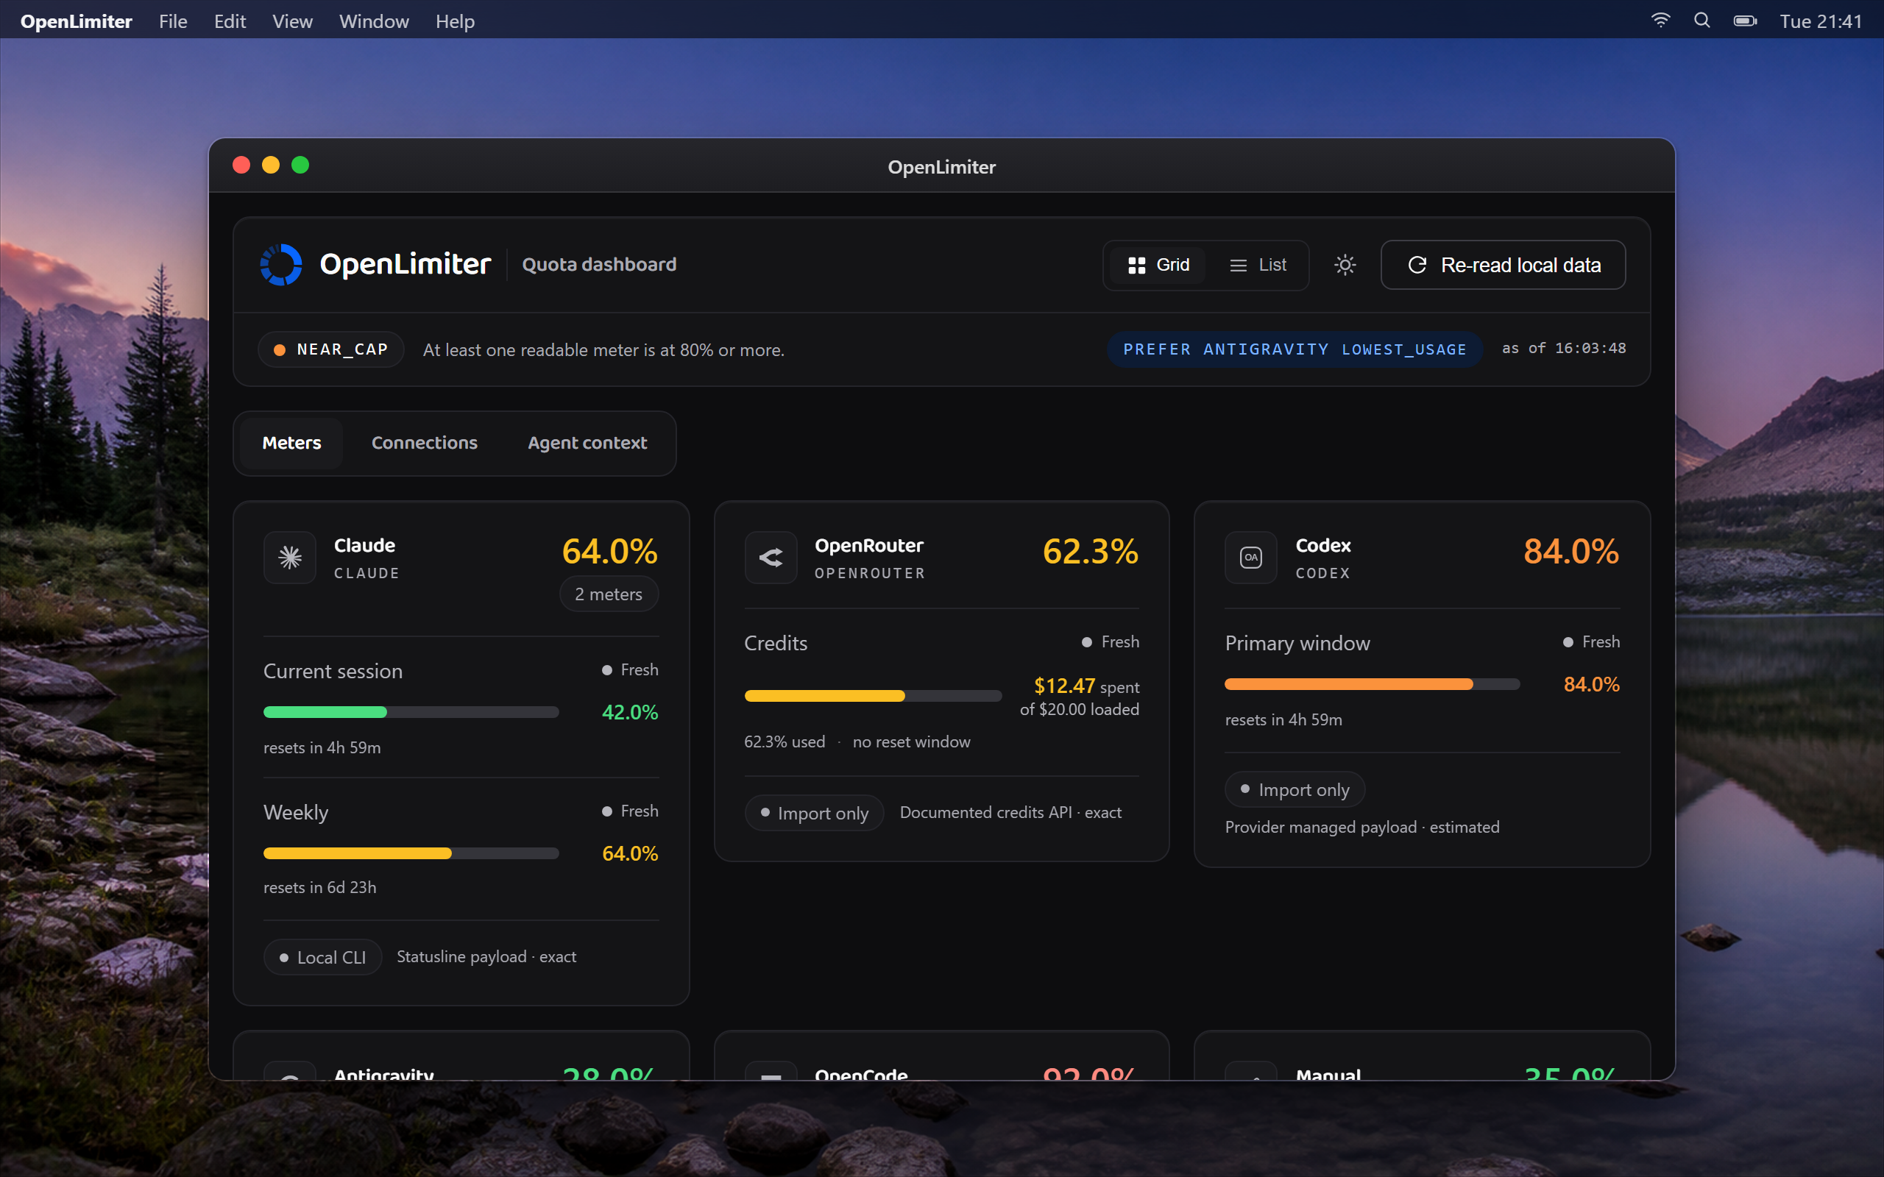Click the no reset window text

912,742
